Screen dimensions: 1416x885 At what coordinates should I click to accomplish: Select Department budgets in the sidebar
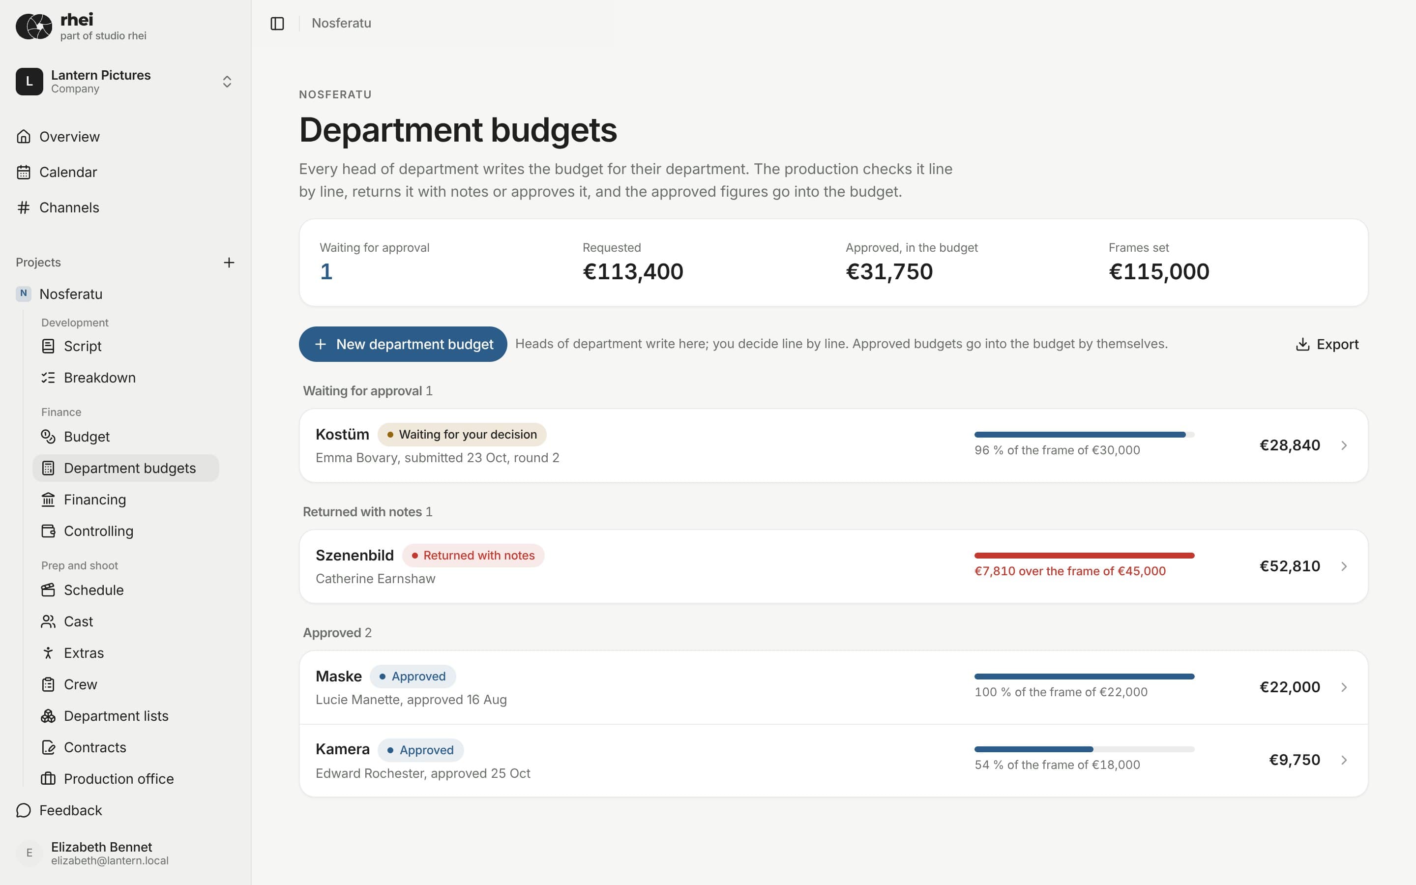pyautogui.click(x=126, y=468)
